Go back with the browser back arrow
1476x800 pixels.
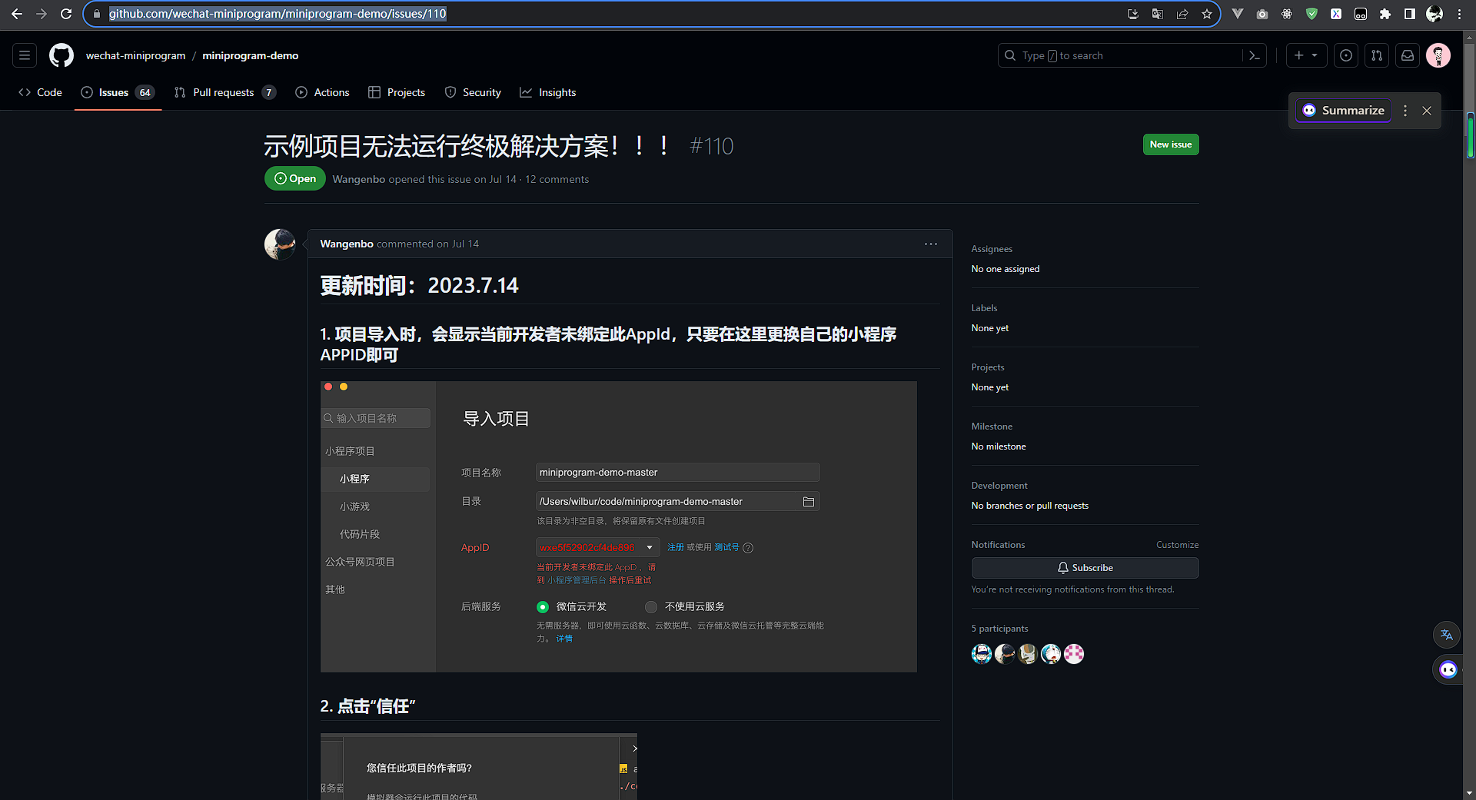point(16,14)
